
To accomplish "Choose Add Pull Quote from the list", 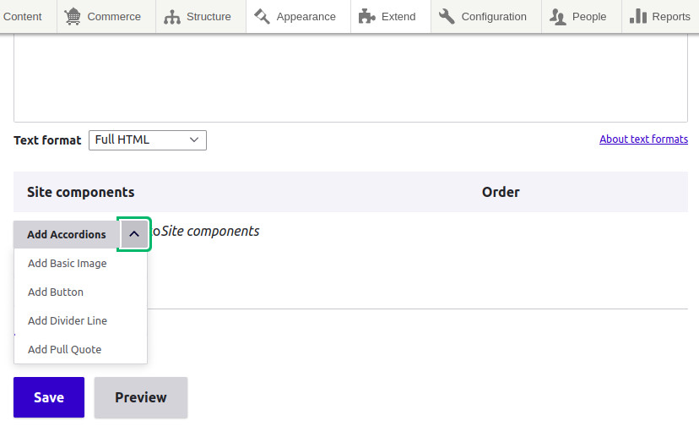I will pos(65,349).
